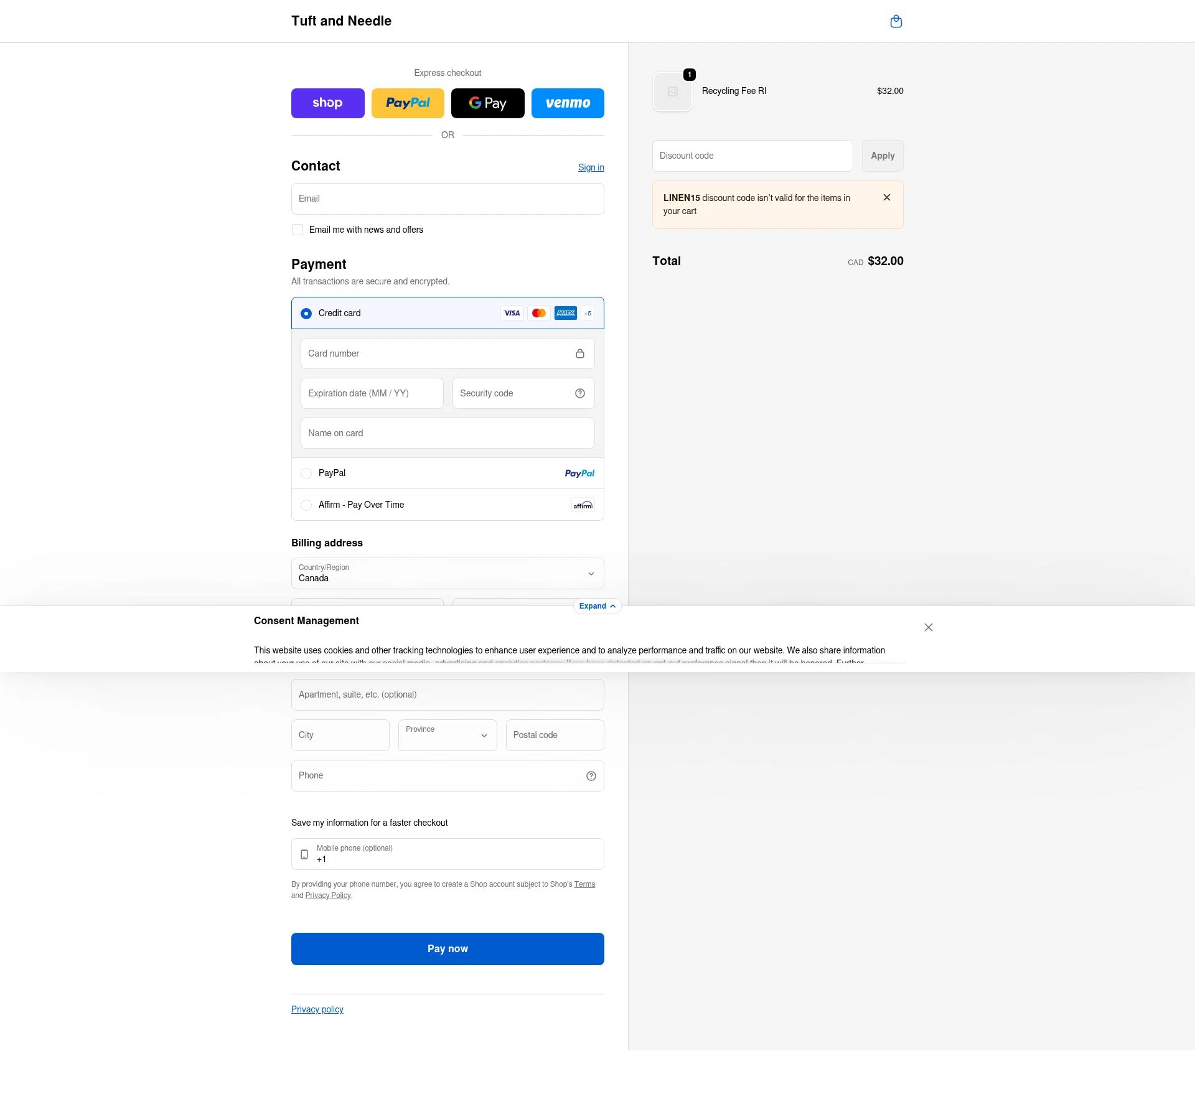Click the Sign in link
The width and height of the screenshot is (1195, 1117).
point(591,167)
